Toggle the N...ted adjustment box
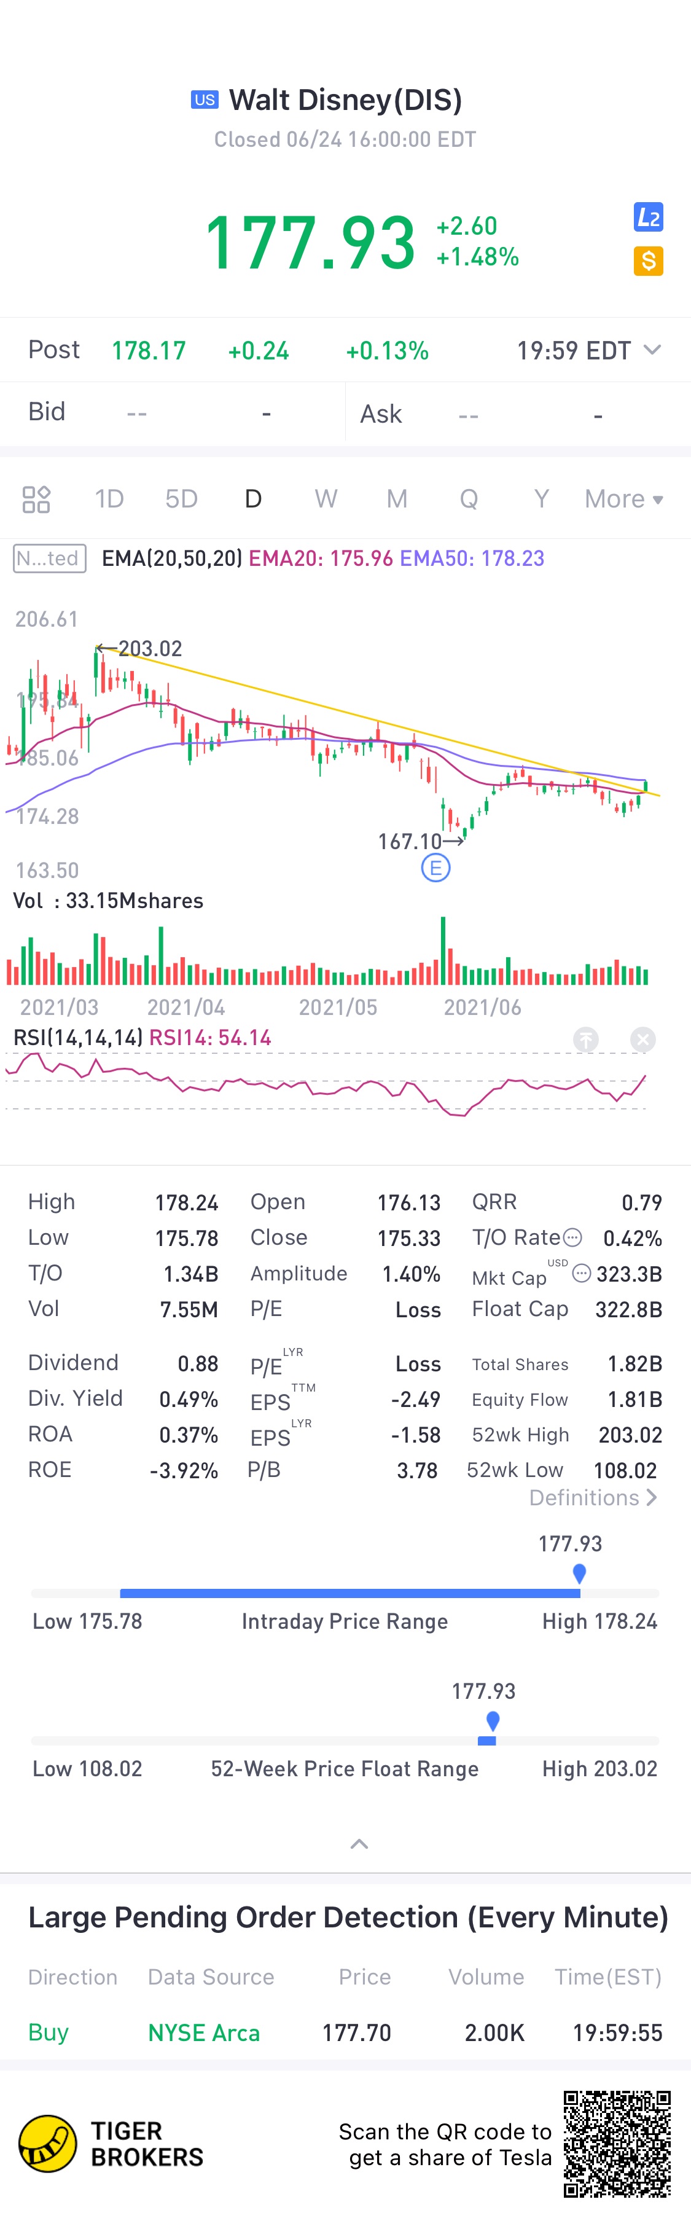 point(50,558)
